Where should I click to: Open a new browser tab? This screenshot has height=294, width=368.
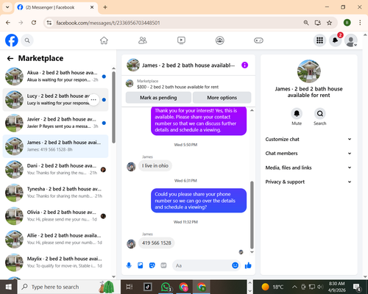(105, 7)
